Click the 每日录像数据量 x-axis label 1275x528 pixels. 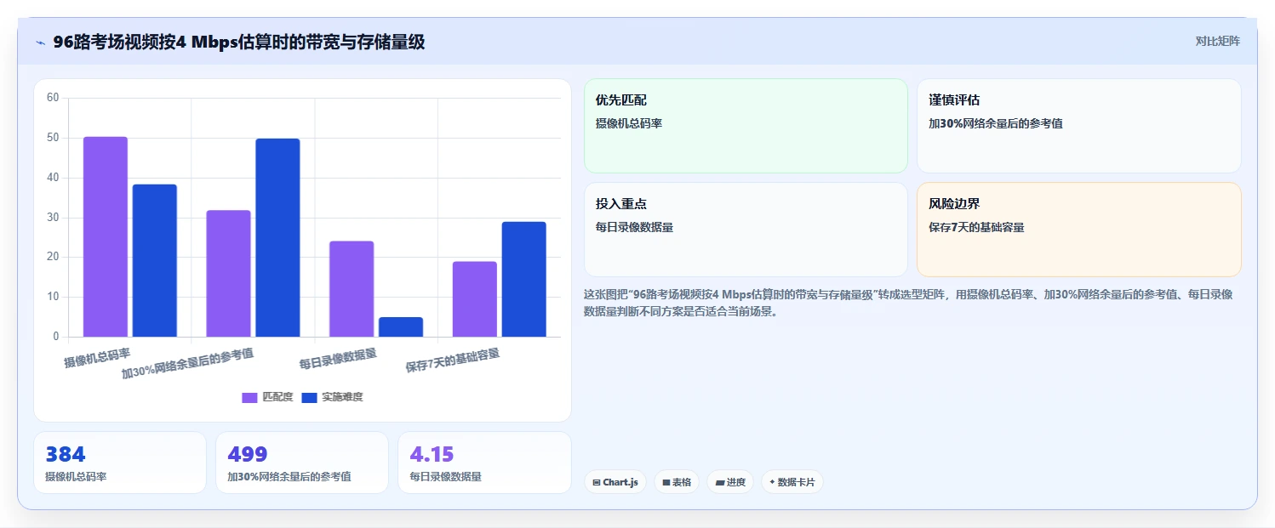tap(338, 359)
